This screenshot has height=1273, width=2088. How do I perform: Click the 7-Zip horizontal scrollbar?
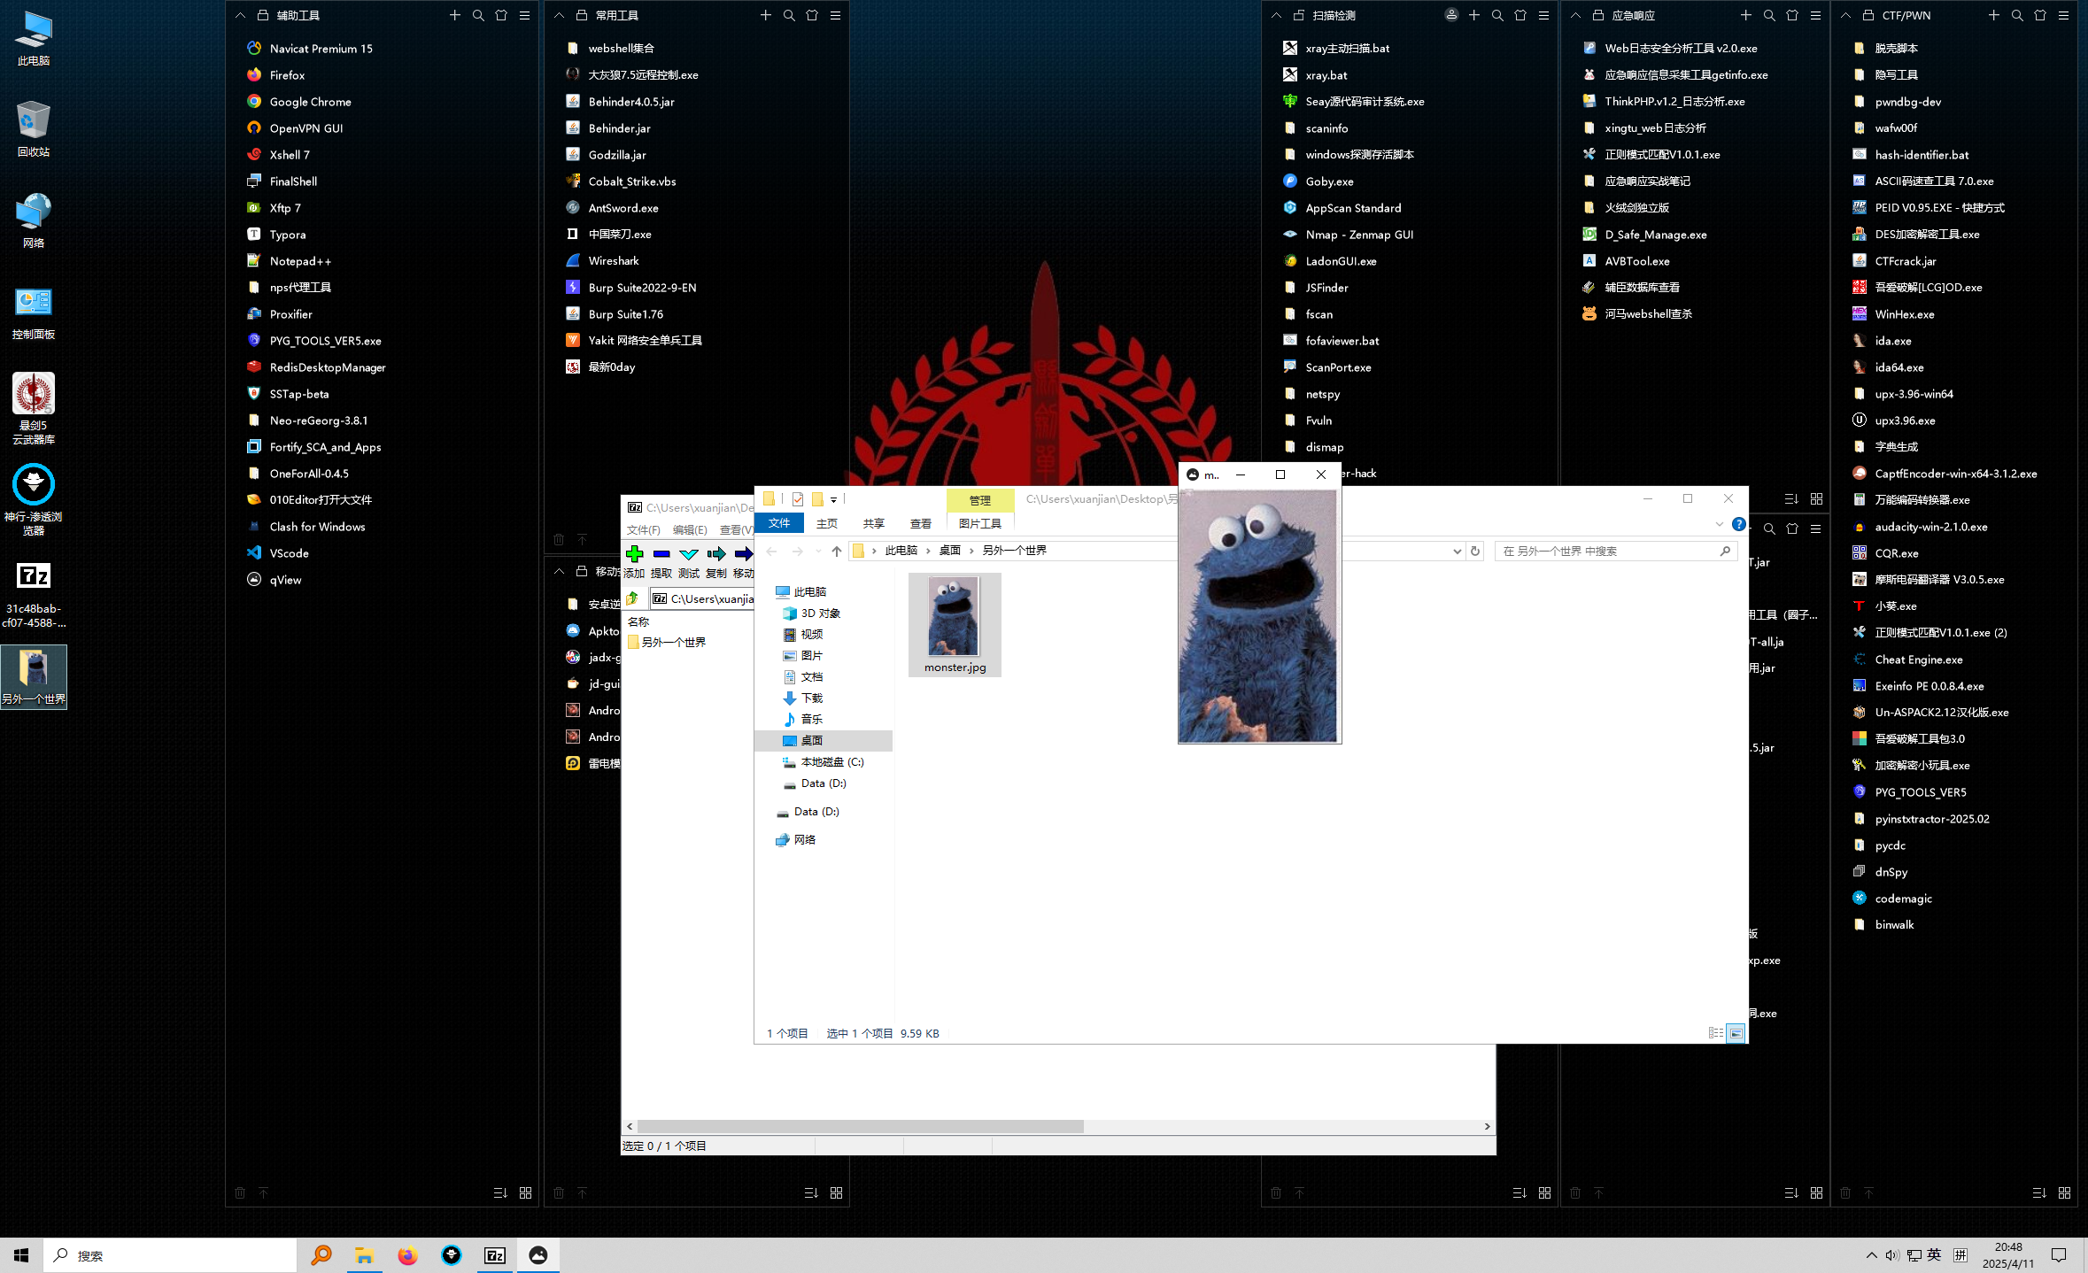pos(859,1126)
